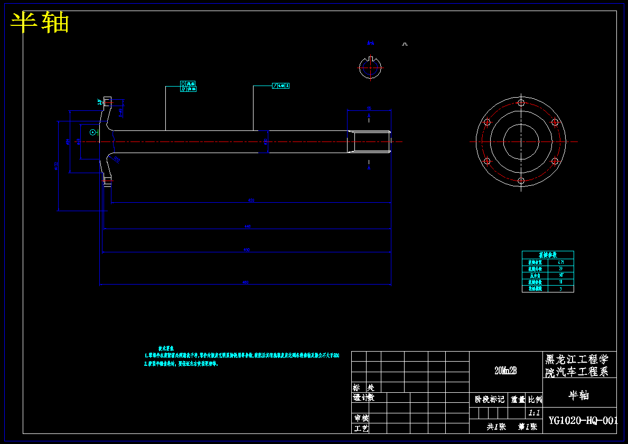Click the lower A section-cut marker
This screenshot has width=628, height=444.
coord(369,168)
